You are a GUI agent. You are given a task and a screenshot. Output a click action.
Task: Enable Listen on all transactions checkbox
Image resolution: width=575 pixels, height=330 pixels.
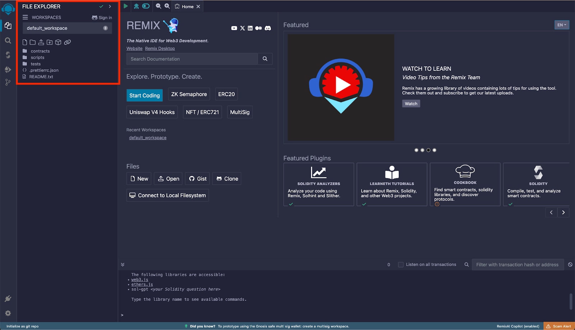point(400,264)
